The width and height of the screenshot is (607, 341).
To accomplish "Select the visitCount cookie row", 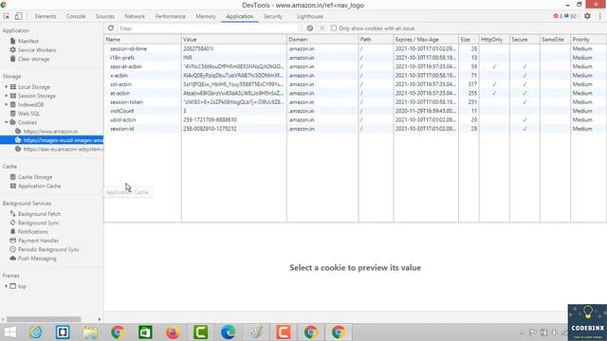I will 355,111.
